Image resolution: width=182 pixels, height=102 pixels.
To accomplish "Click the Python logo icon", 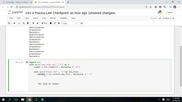I will [x=160, y=12].
